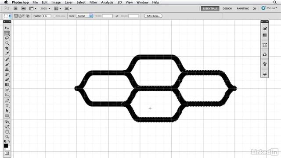281x158 pixels.
Task: Open the Edit menu
Action: click(45, 2)
